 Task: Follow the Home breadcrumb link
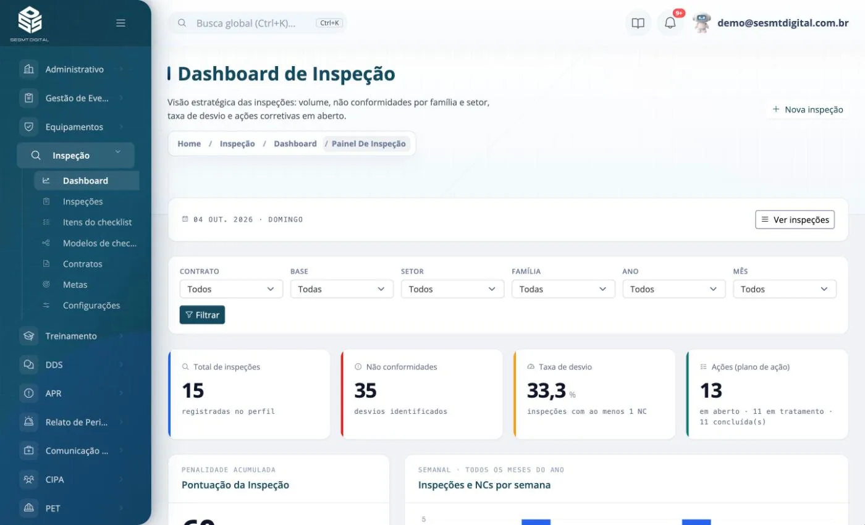point(189,143)
